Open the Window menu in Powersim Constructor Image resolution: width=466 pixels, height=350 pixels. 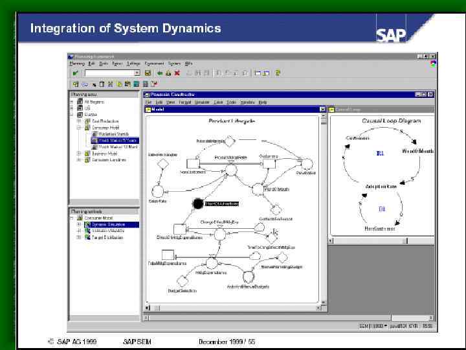[247, 102]
